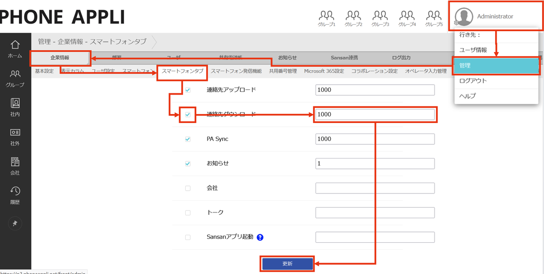Open the コラボレーション設定 sub-tab

374,71
